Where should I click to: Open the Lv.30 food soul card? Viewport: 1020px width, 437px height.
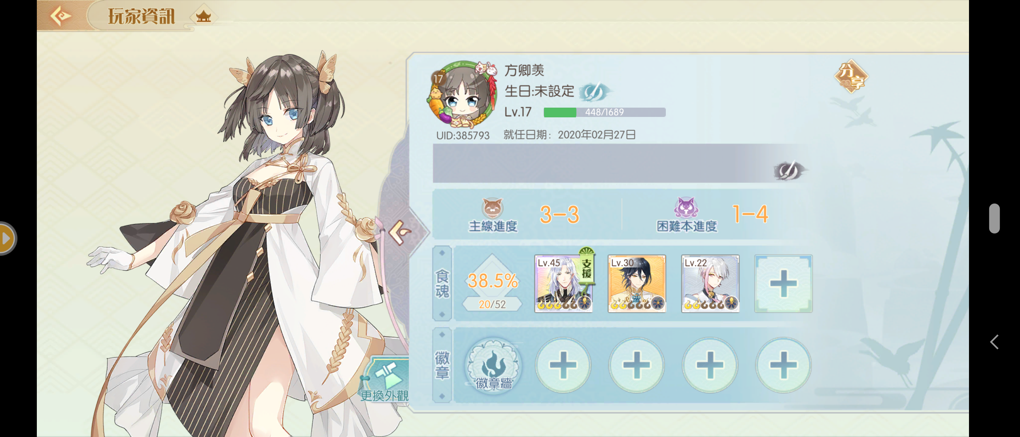click(x=637, y=284)
